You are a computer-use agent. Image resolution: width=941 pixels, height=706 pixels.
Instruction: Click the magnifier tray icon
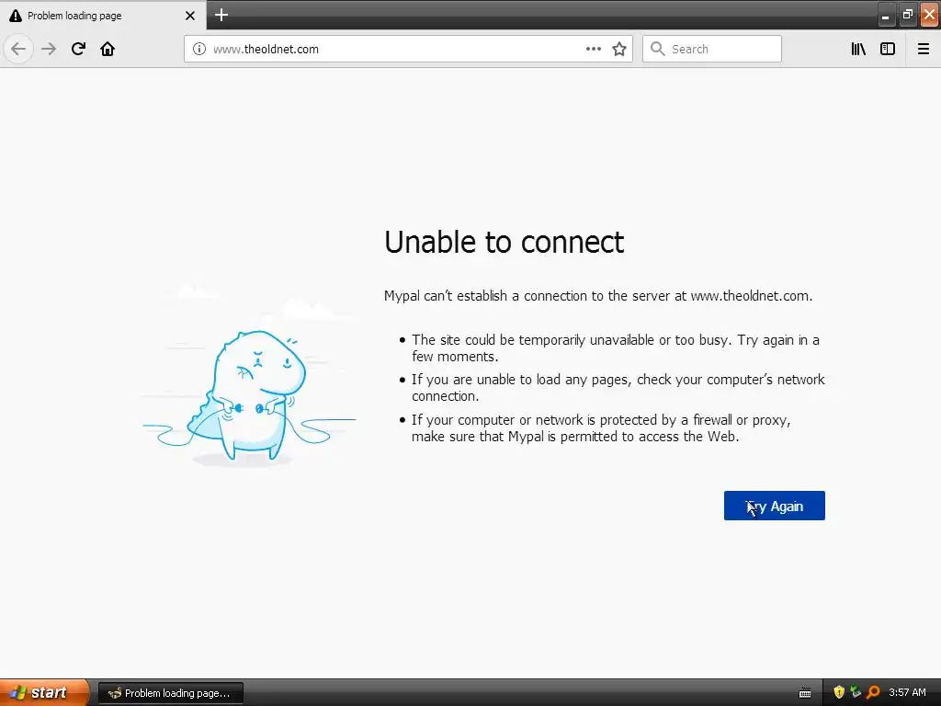coord(873,692)
